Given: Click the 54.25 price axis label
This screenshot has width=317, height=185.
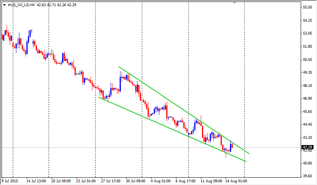Looking at the screenshot, I should (308, 21).
